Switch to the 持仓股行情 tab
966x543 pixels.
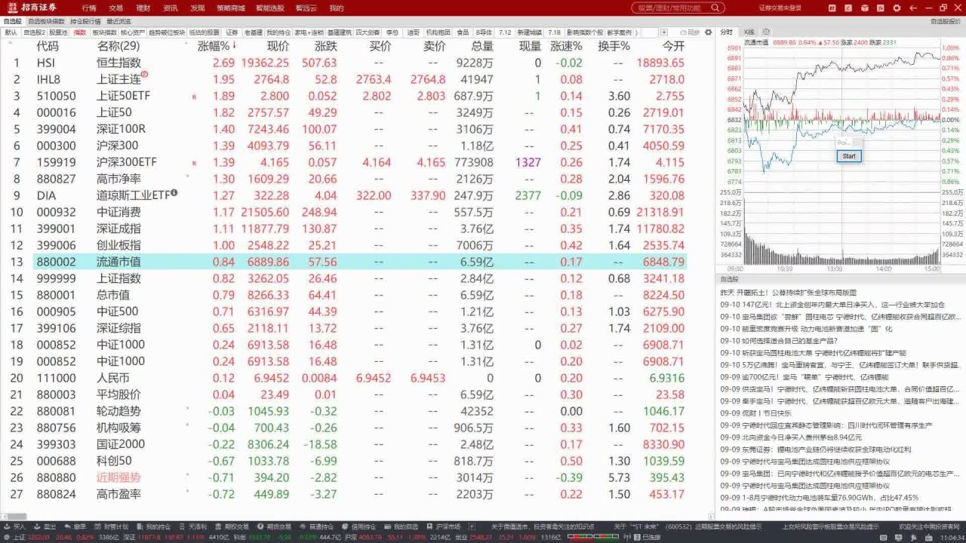(85, 22)
